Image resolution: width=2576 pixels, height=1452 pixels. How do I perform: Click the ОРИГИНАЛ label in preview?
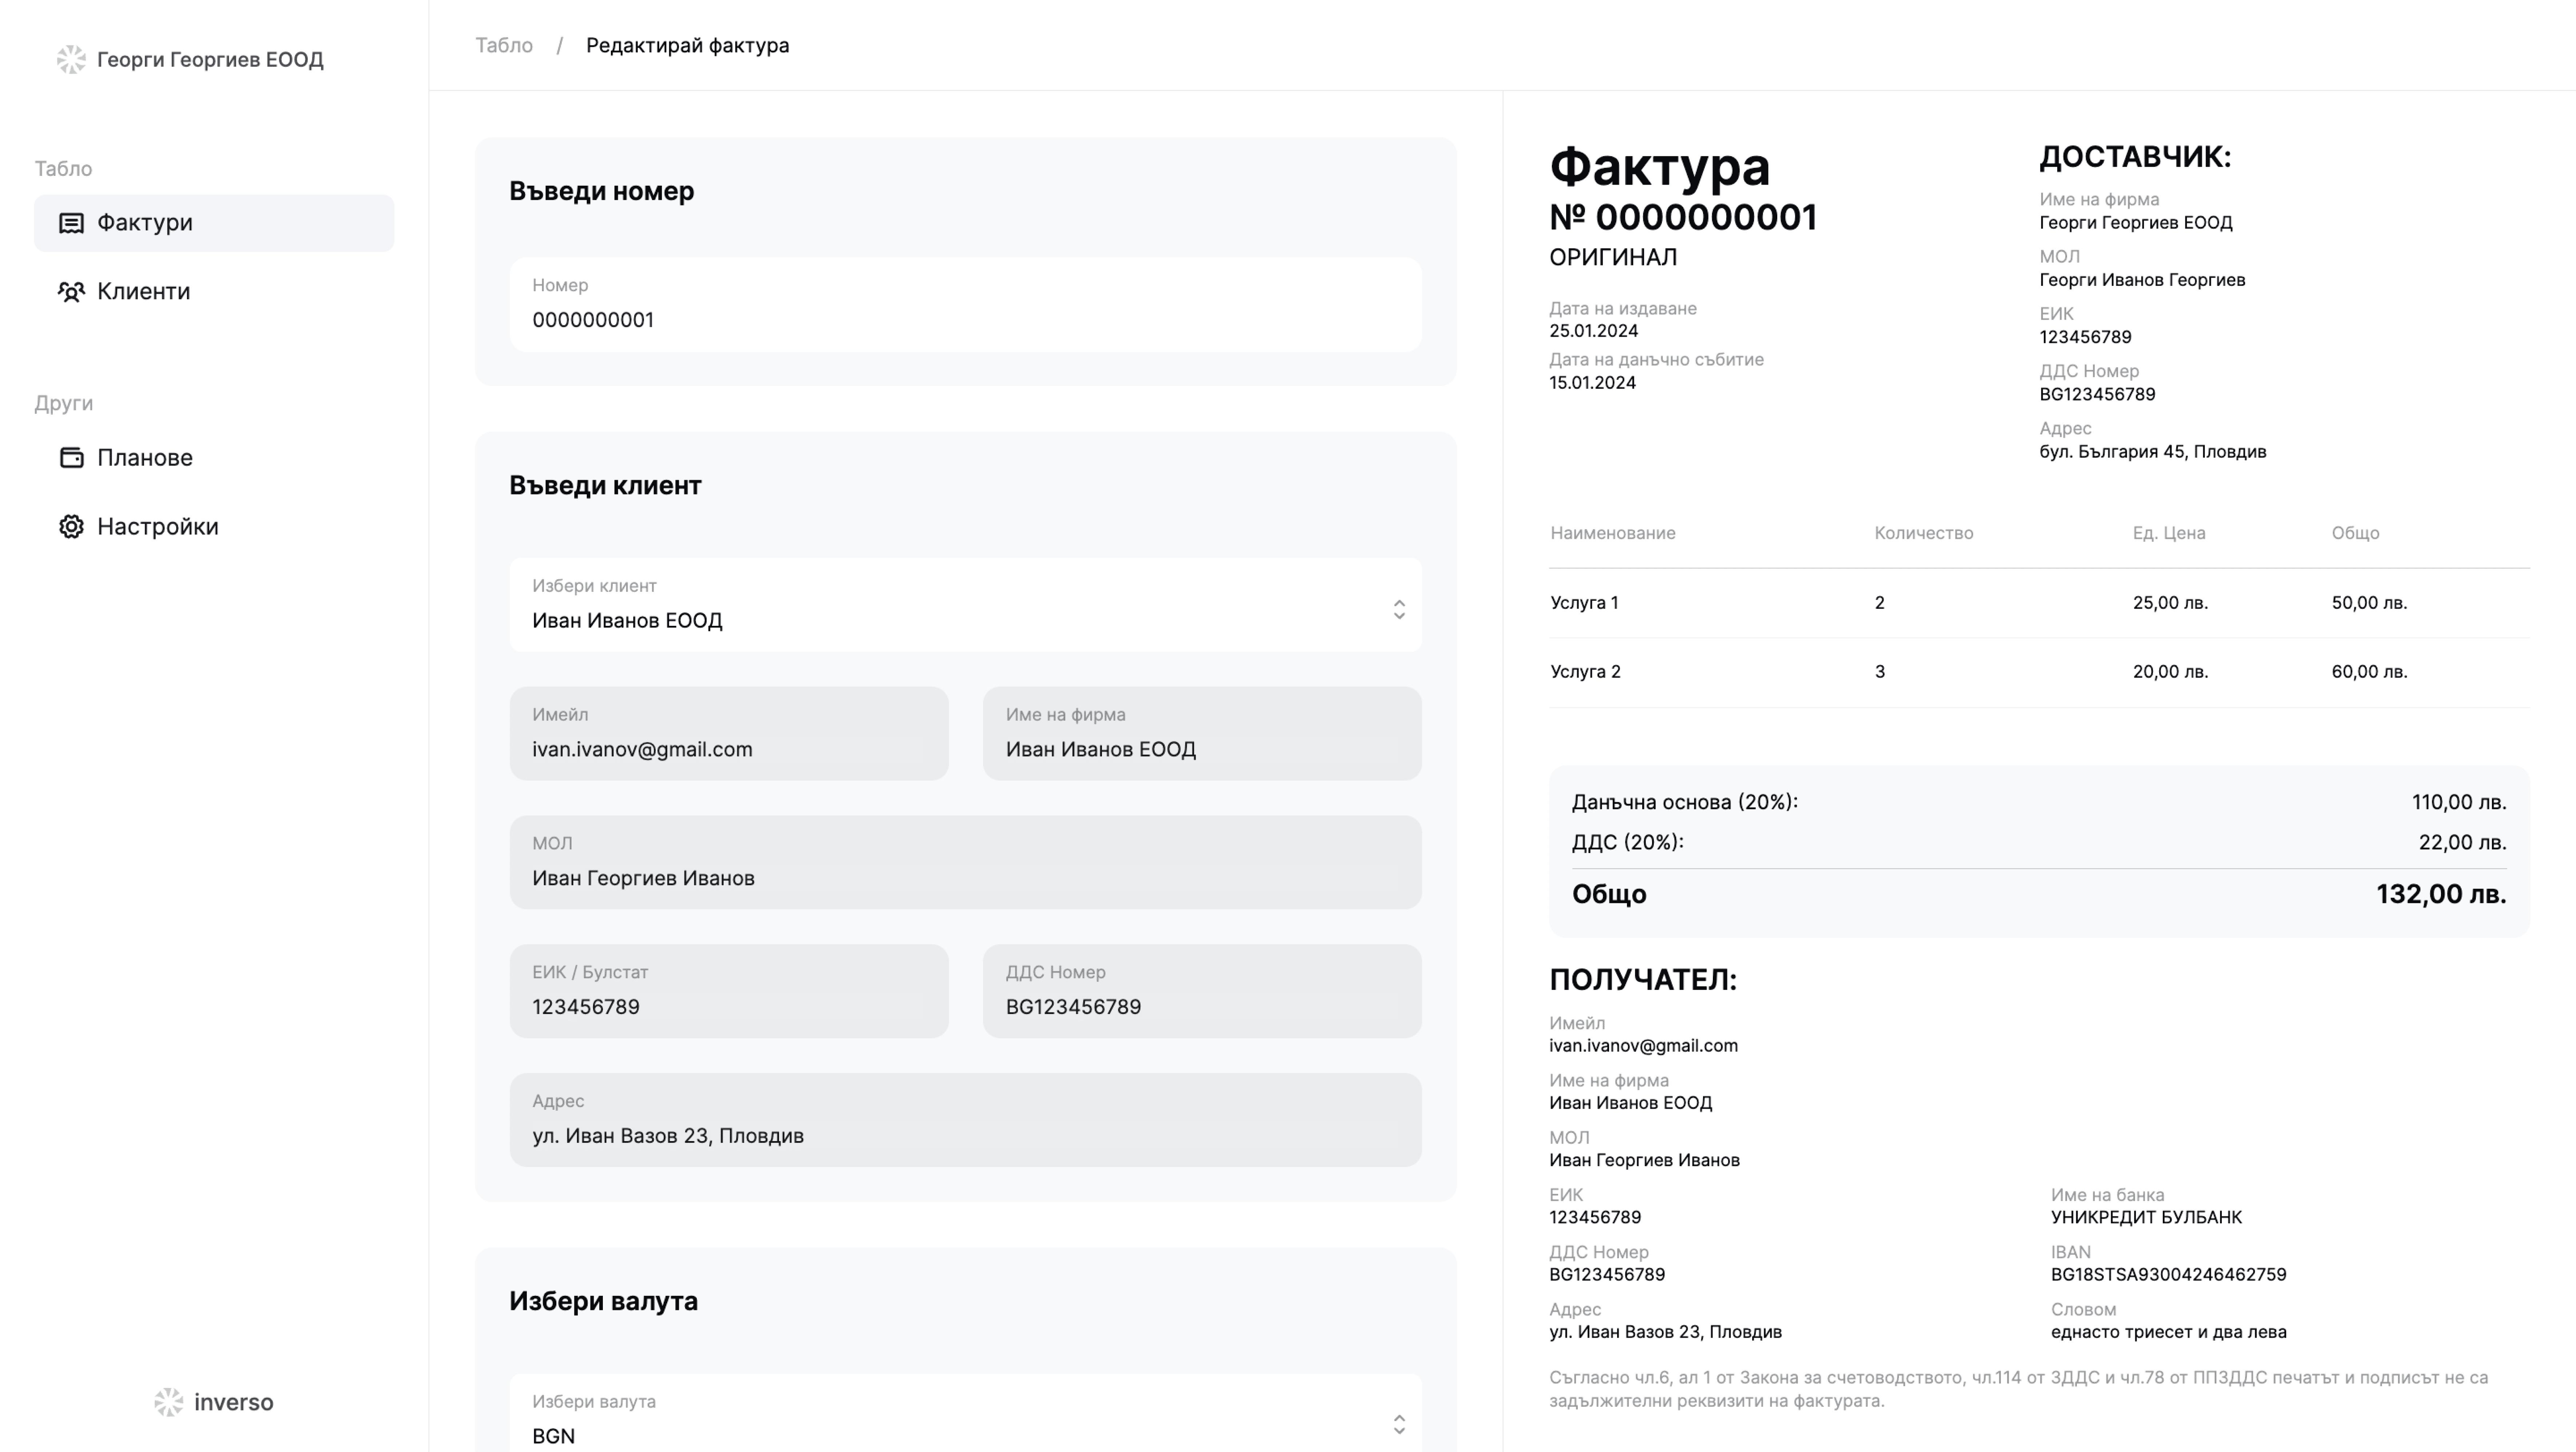pyautogui.click(x=1613, y=258)
